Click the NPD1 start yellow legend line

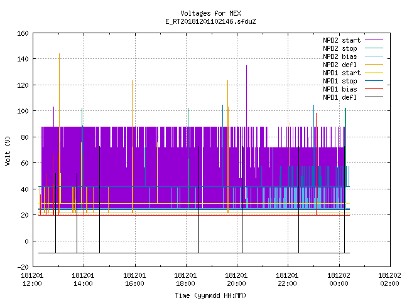pos(374,73)
